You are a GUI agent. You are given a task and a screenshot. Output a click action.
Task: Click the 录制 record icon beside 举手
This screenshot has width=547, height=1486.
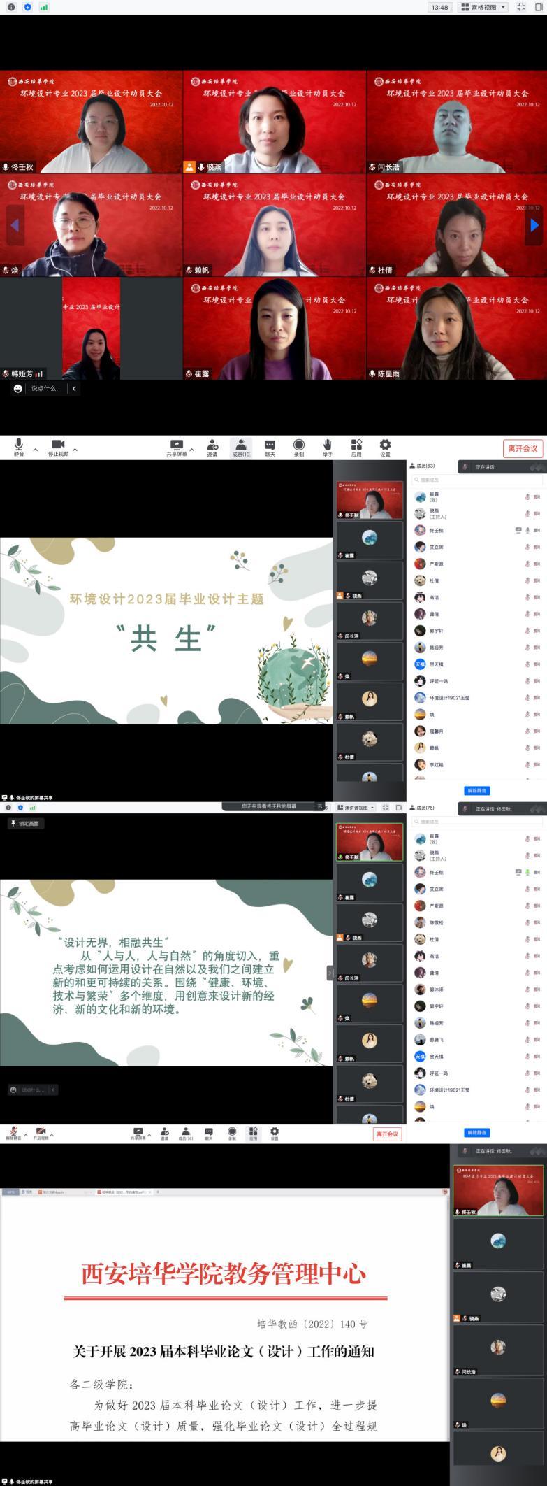pos(298,446)
